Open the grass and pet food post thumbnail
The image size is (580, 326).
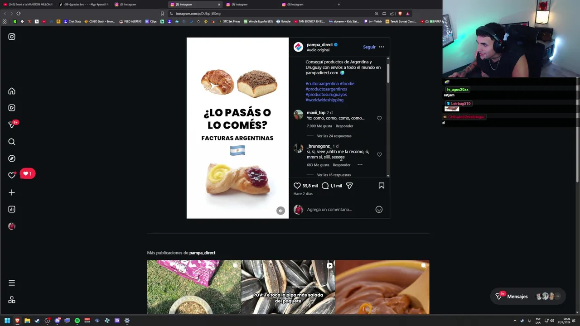click(194, 287)
